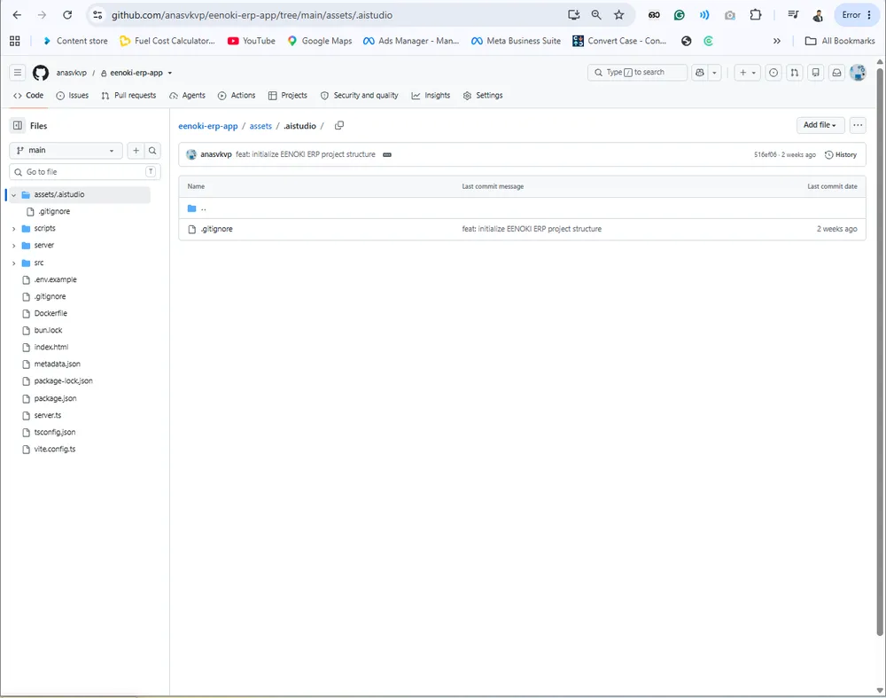
Task: Open vite.config.ts in the file tree
Action: (54, 449)
